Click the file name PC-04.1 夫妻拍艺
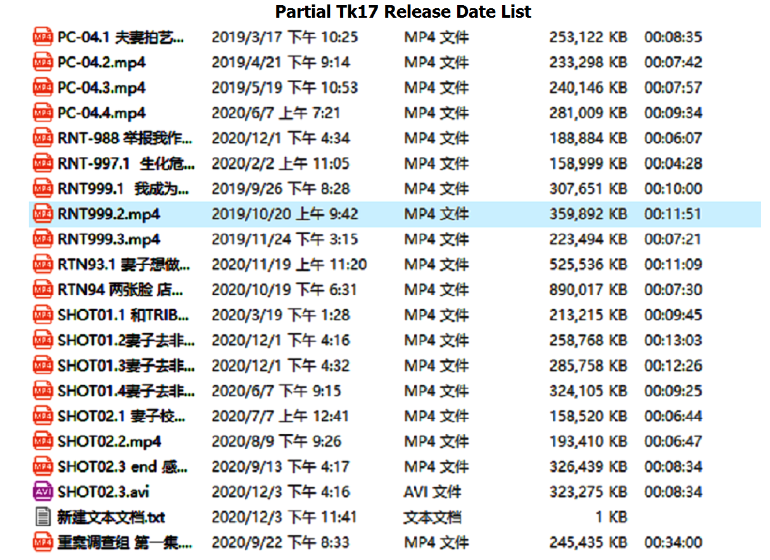This screenshot has height=560, width=770. tap(120, 37)
